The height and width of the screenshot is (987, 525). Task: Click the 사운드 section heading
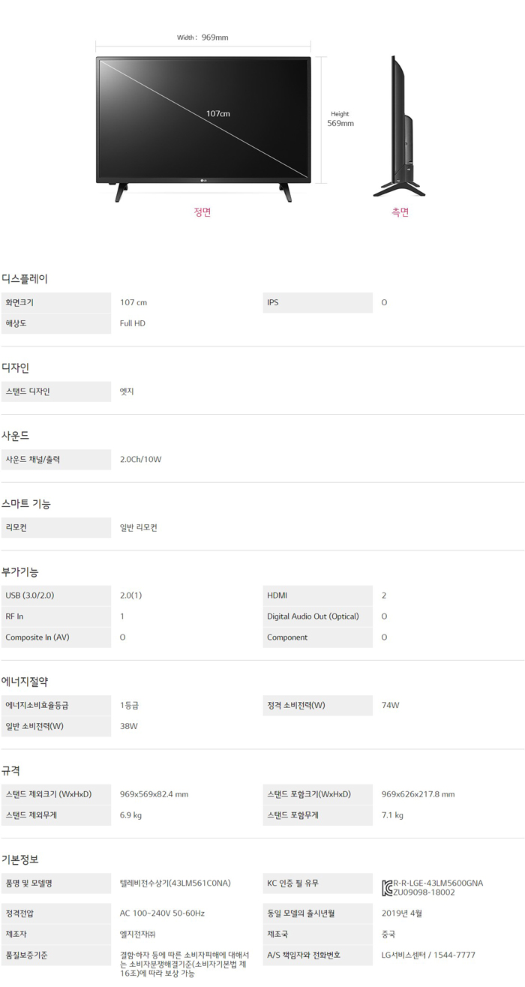(16, 436)
